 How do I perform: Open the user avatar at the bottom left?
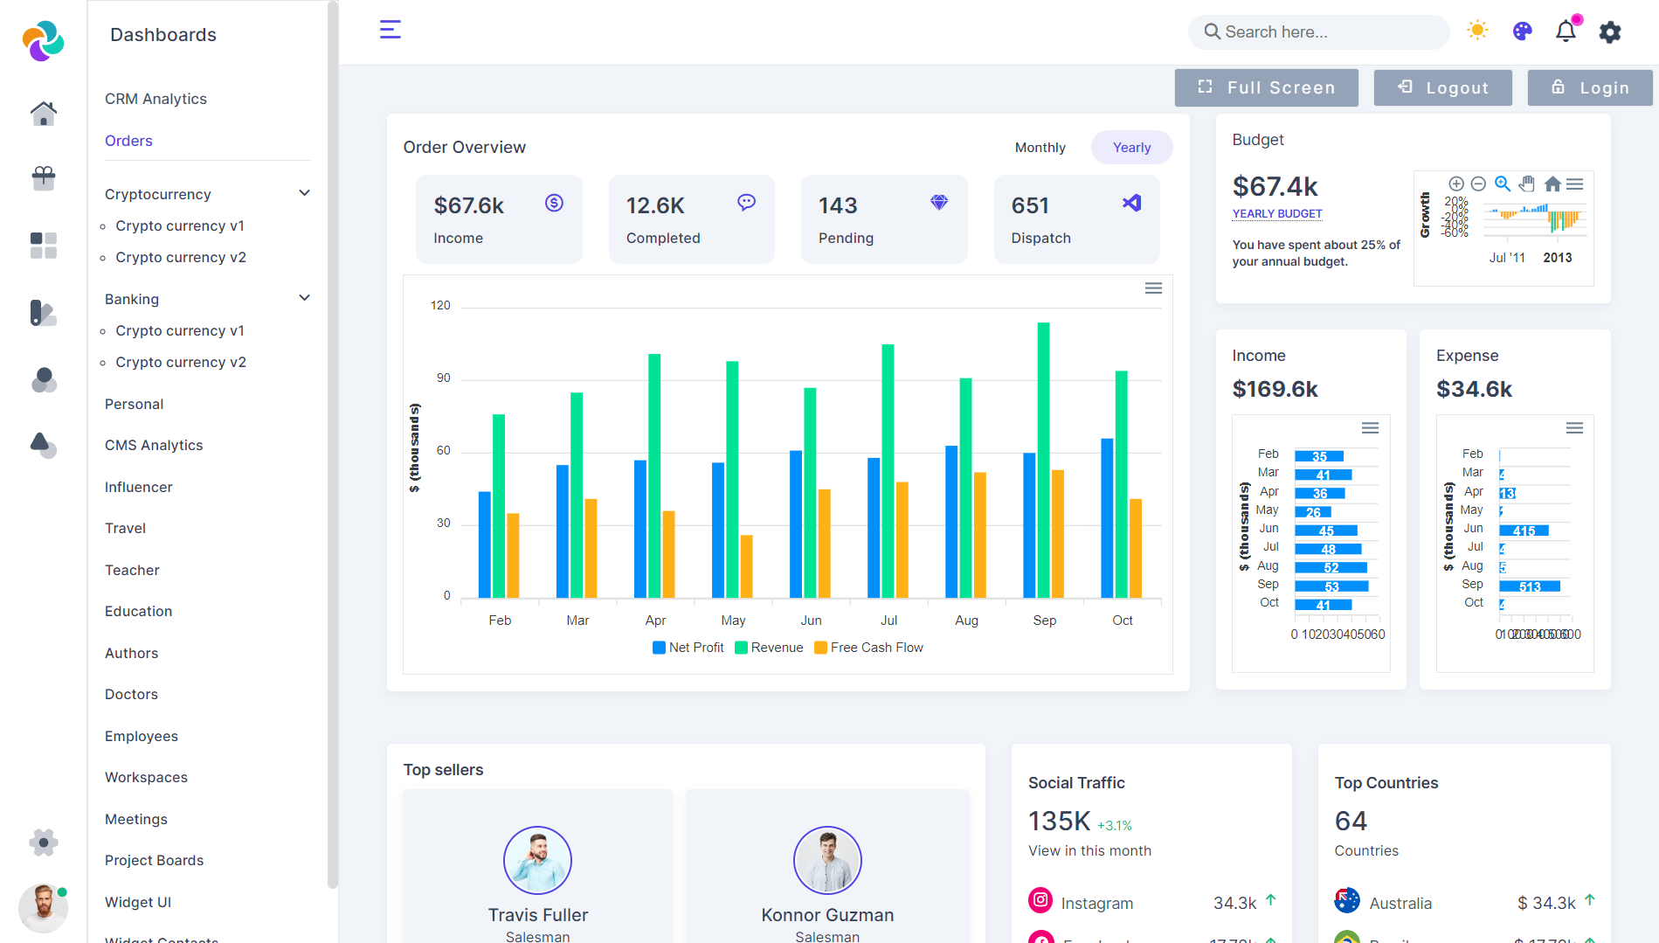pyautogui.click(x=43, y=908)
